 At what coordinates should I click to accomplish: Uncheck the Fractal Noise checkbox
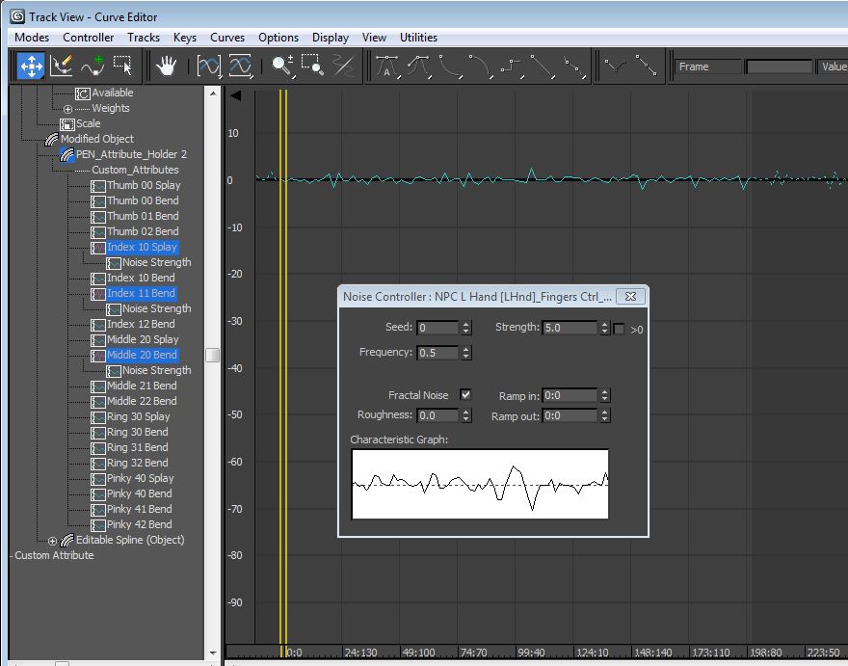(x=466, y=392)
